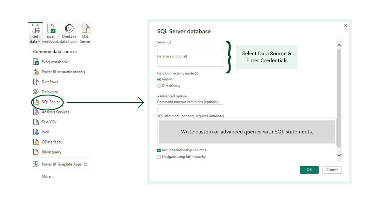386x205 pixels.
Task: Select the Analysis Services cube icon
Action: coord(36,112)
